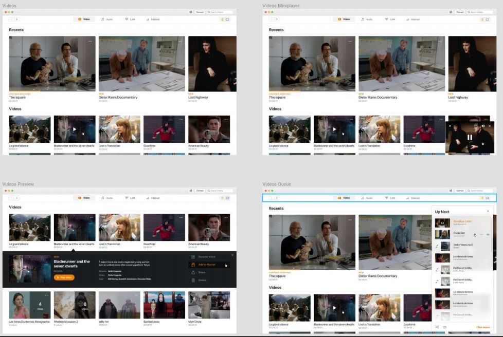Open LAN tab in Videos Preview window

pyautogui.click(x=130, y=198)
